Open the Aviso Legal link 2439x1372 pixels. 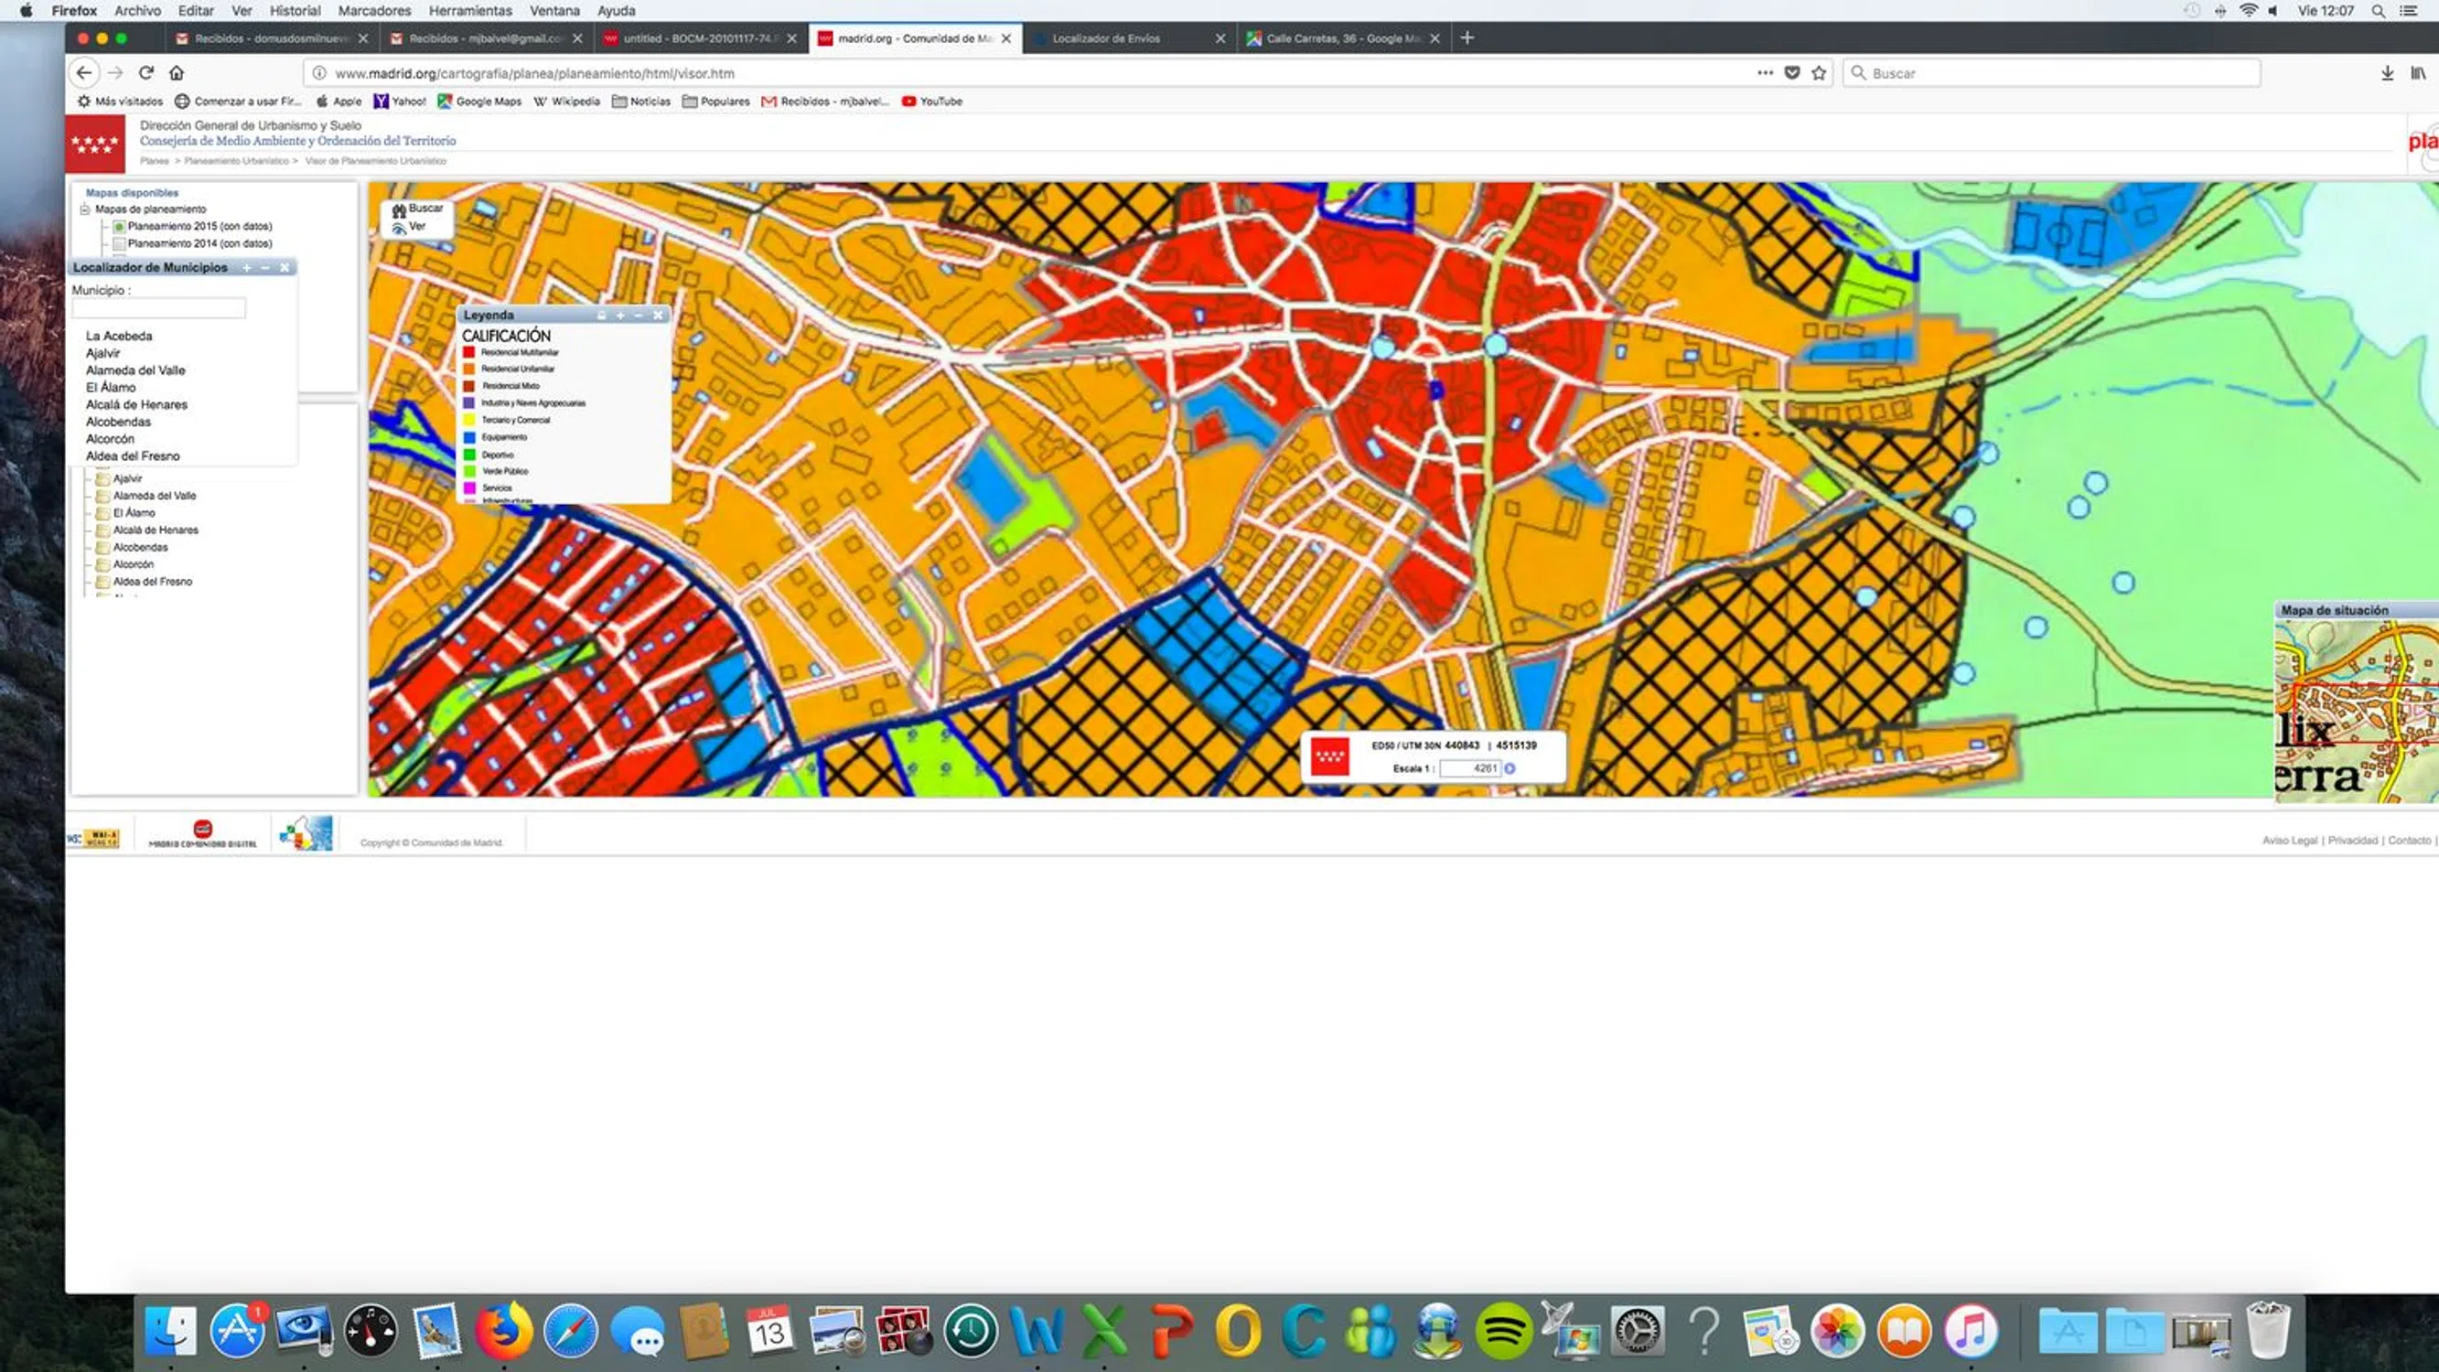pyautogui.click(x=2289, y=841)
